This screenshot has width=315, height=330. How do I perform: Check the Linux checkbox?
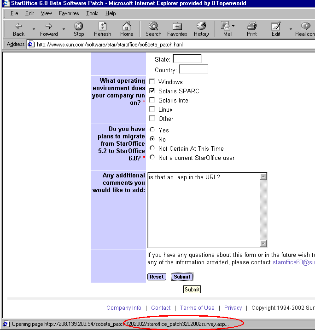(152, 109)
